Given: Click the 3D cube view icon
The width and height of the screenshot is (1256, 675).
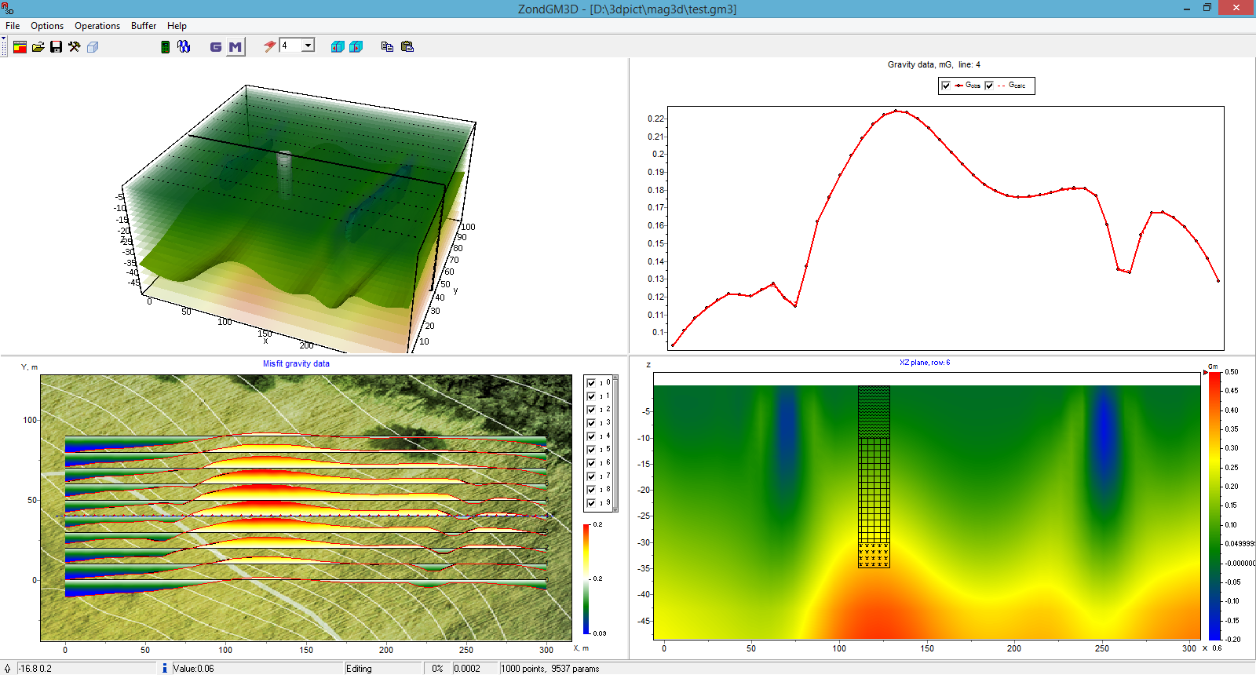Looking at the screenshot, I should pos(93,47).
